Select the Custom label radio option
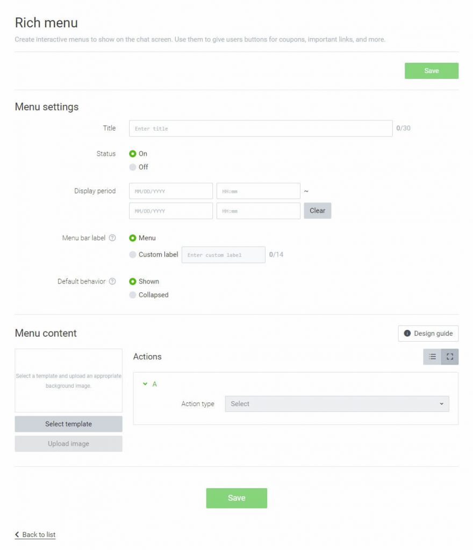The width and height of the screenshot is (473, 550). click(x=133, y=255)
